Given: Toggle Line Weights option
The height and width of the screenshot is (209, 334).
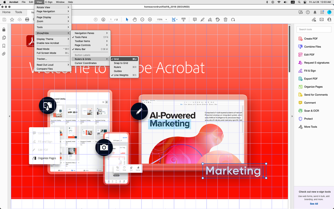Looking at the screenshot, I should pos(124,75).
